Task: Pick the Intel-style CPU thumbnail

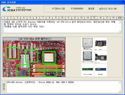Action: (87, 57)
